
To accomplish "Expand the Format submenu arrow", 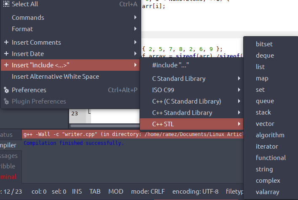I will (135, 29).
